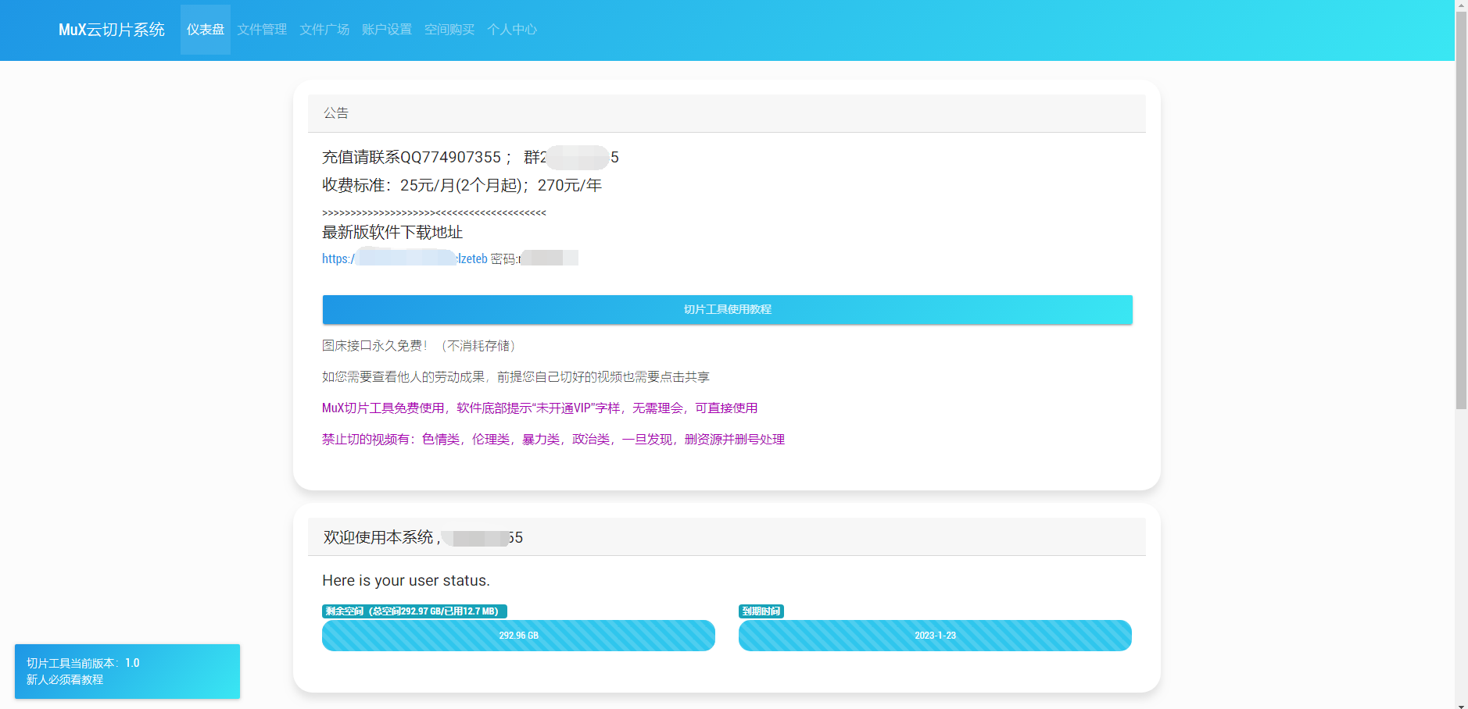Click the 欢迎使用本系统 header

click(x=727, y=537)
